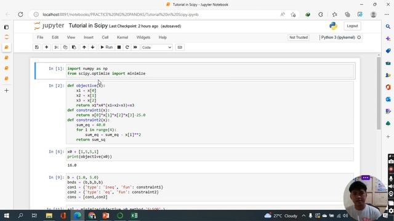Open the read aloud icon in the address bar
This screenshot has width=394, height=221.
(x=283, y=15)
